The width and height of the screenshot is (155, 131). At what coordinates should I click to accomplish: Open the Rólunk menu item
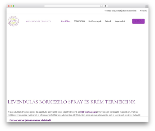pyautogui.click(x=108, y=21)
